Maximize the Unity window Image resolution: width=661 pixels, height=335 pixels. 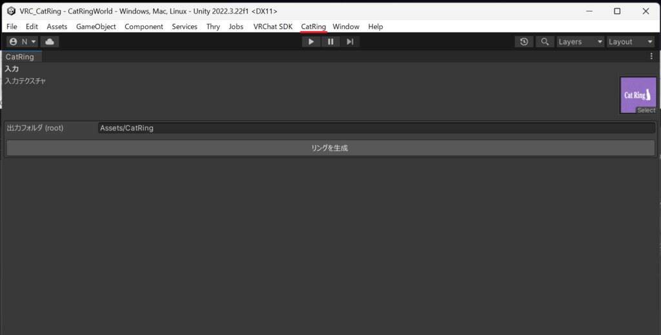click(x=616, y=12)
